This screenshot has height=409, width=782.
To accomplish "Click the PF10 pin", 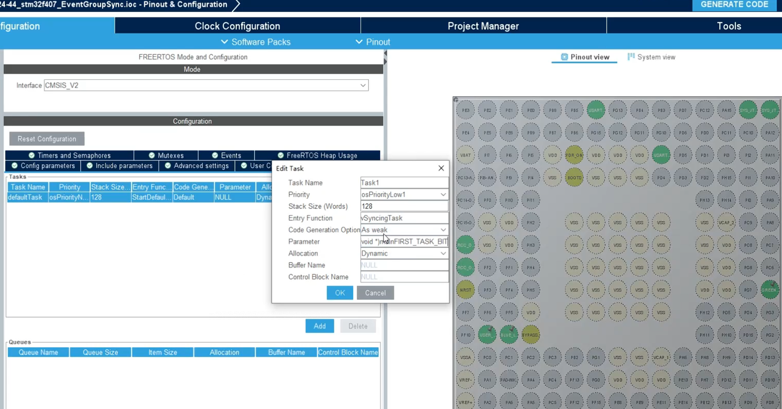I will (x=466, y=335).
